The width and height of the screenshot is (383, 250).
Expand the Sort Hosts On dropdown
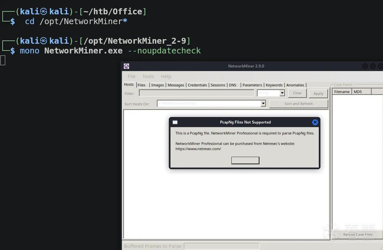[263, 104]
